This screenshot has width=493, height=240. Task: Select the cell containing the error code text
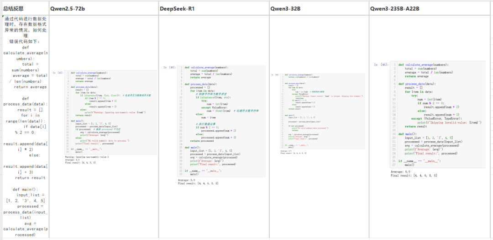[x=25, y=128]
